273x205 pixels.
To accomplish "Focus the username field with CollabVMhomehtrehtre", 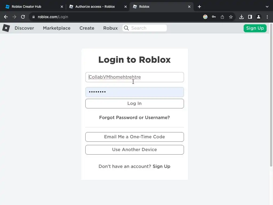I will (135, 77).
